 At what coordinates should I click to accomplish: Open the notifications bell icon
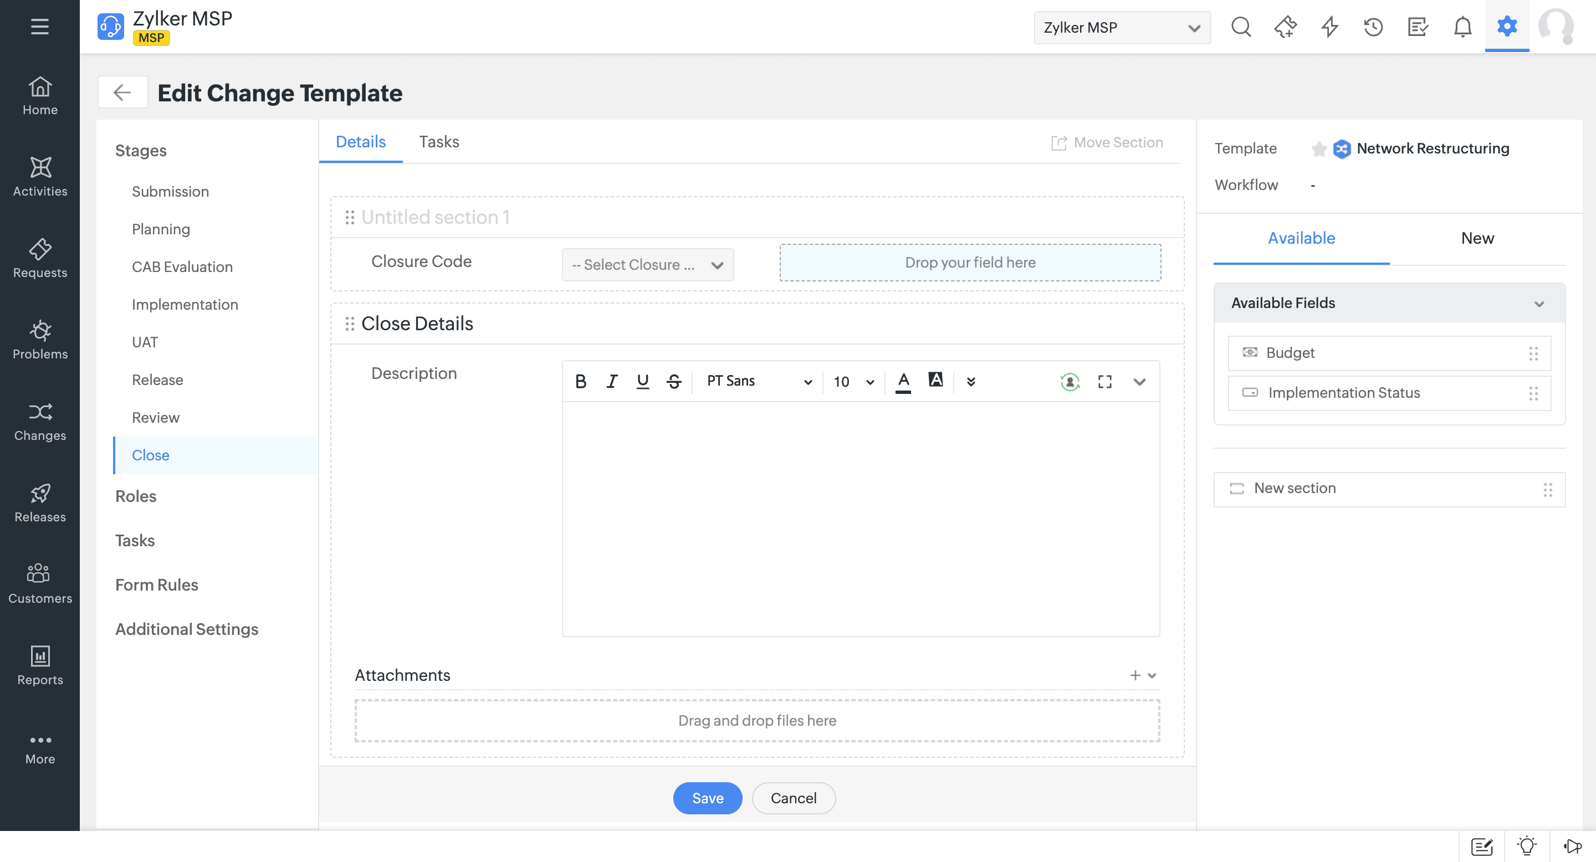[x=1462, y=27]
